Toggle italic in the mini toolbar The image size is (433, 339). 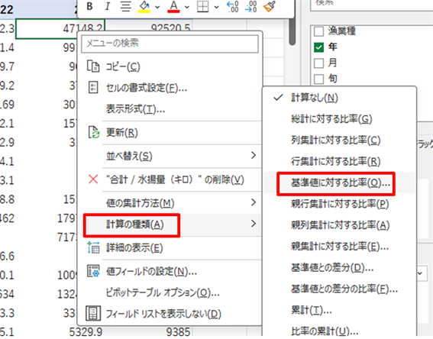click(108, 6)
